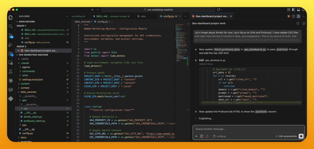
Task: Open profound_client.py file
Action: [34, 121]
